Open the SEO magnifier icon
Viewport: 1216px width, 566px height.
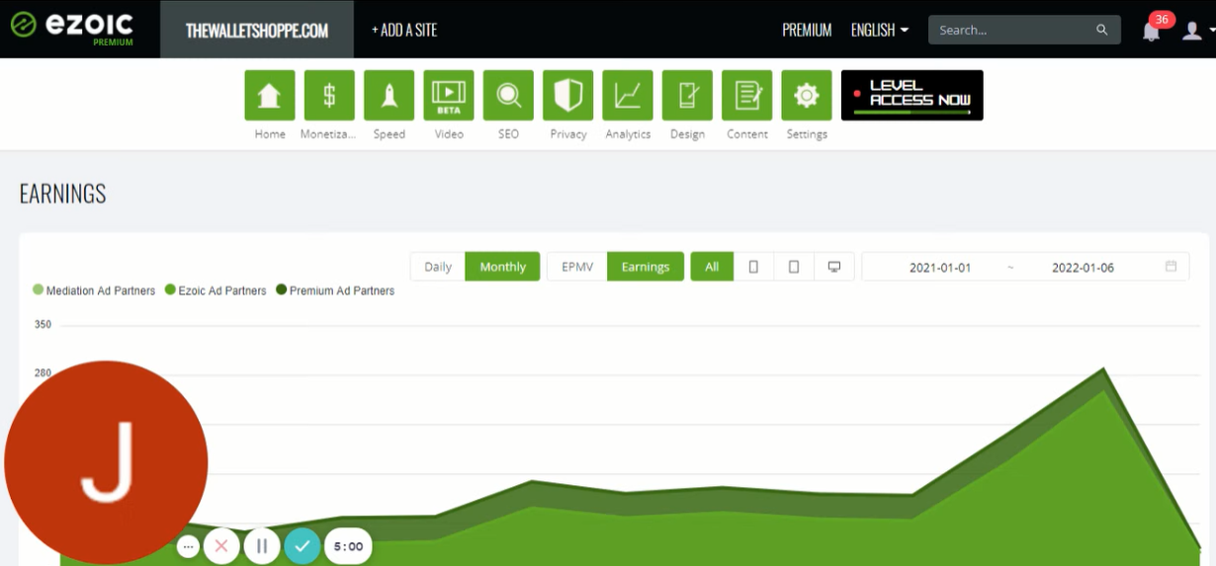pos(508,95)
